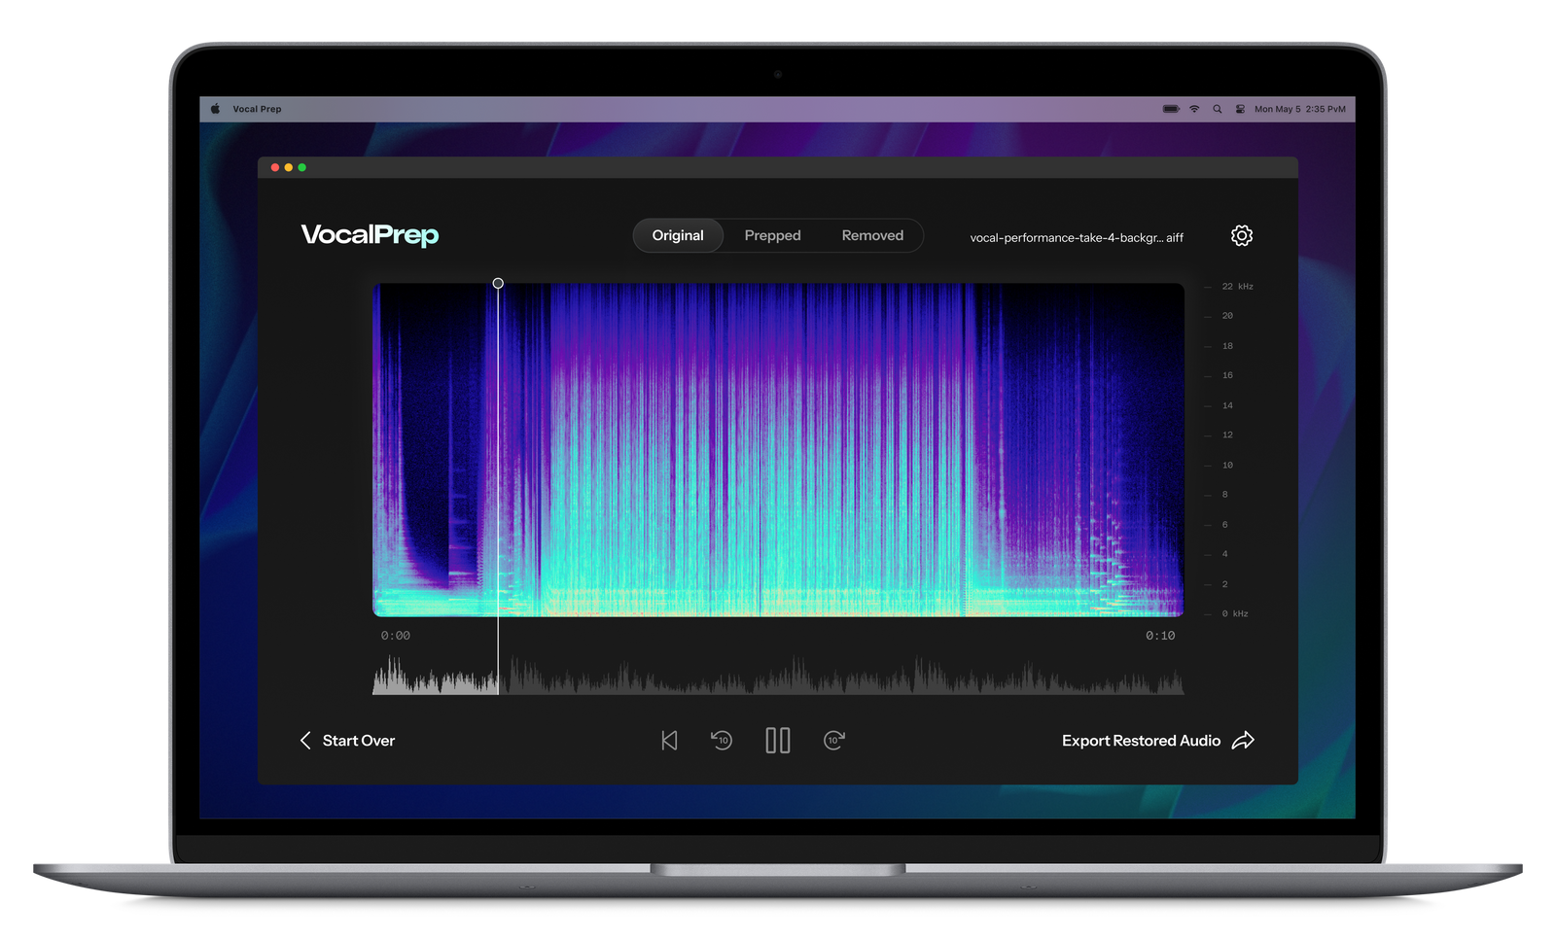1556x939 pixels.
Task: Open Control Center in the menu bar
Action: 1240,109
